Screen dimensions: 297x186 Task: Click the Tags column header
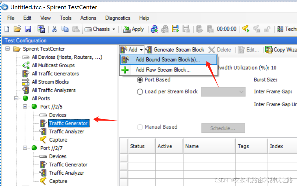coord(252,146)
